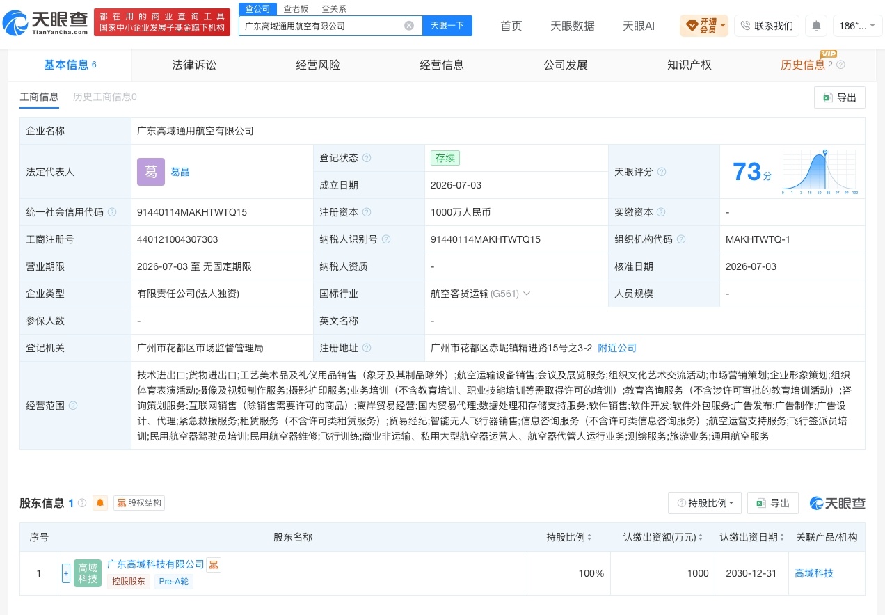Click the 附近公司 link
The image size is (885, 615).
coord(617,348)
